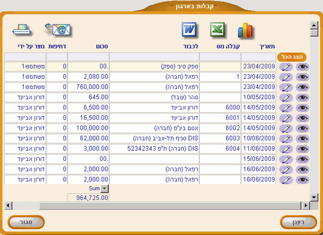This screenshot has width=323, height=235.
Task: Click pencil icon on 10/05/2009 row
Action: 286,97
